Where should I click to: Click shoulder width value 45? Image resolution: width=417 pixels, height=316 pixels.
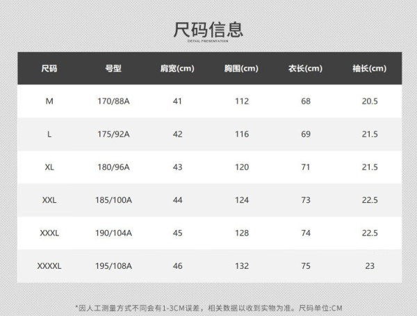(178, 233)
